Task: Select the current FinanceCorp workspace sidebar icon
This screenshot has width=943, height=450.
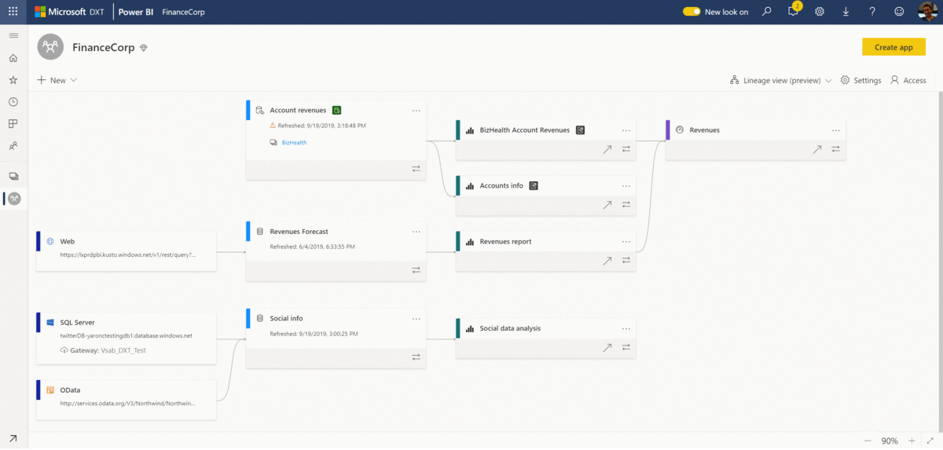Action: pos(14,199)
